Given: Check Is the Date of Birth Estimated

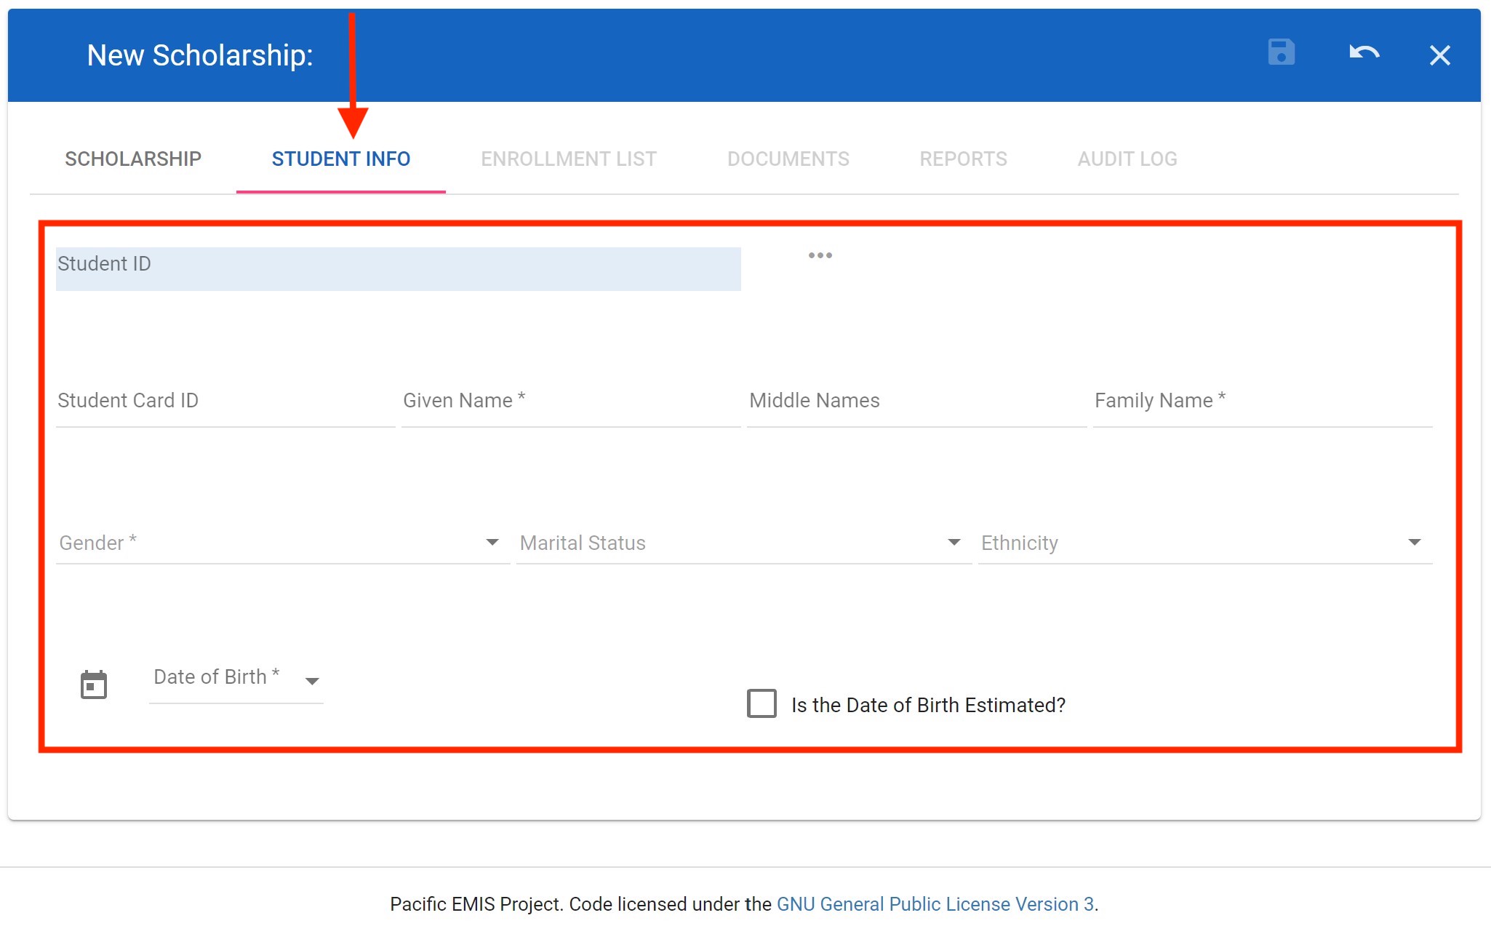Looking at the screenshot, I should click(762, 703).
